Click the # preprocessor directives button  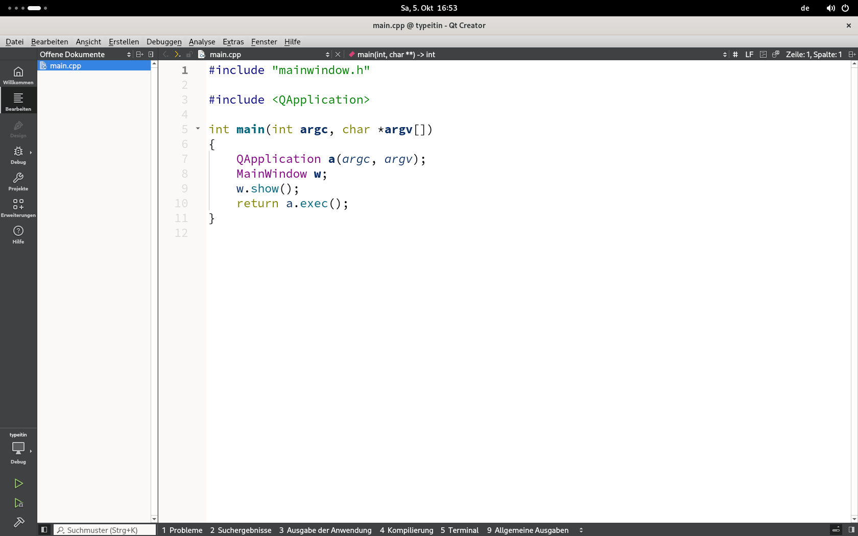tap(735, 54)
